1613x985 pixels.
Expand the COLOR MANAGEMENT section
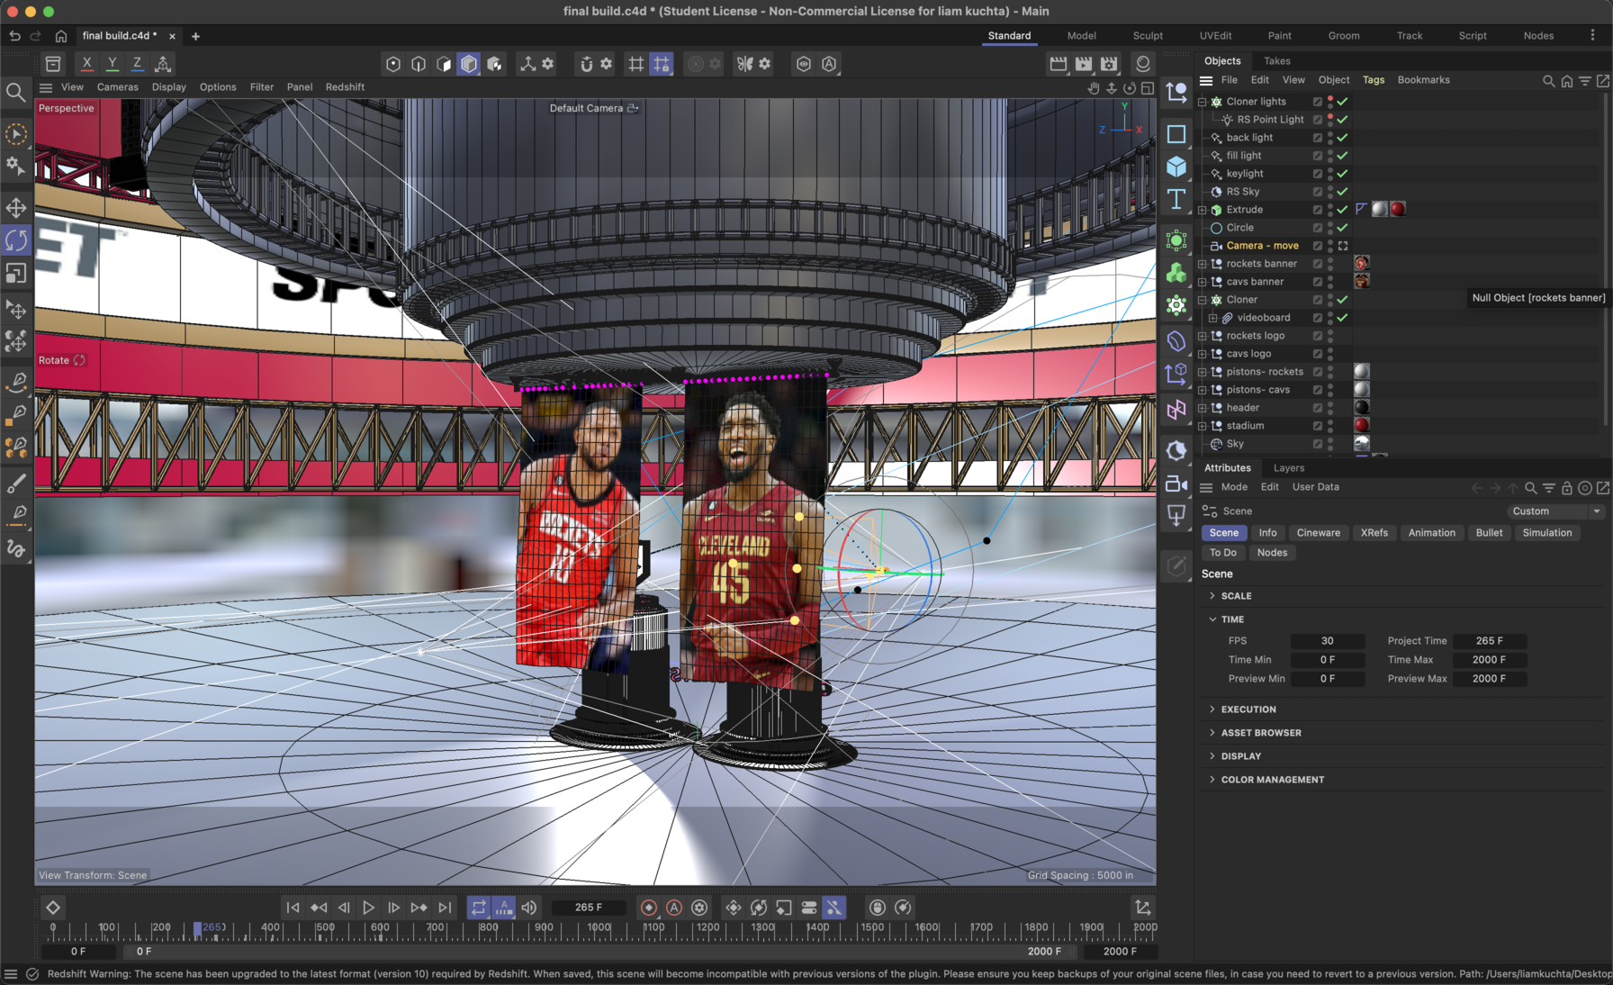pyautogui.click(x=1212, y=780)
